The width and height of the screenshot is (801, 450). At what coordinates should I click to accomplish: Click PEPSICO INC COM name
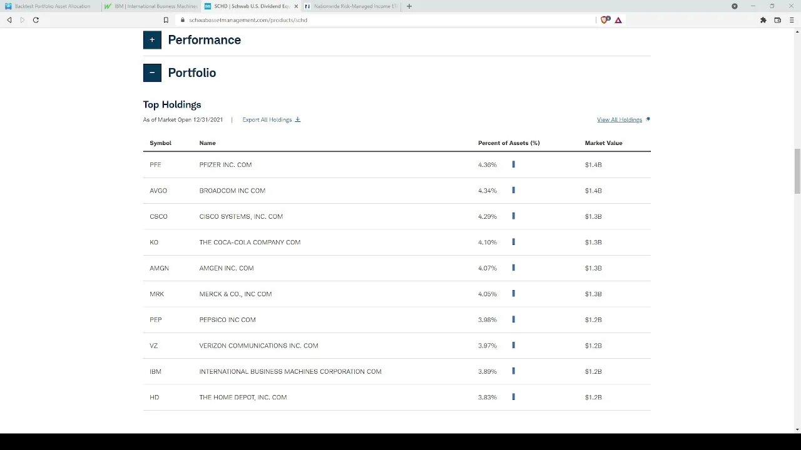227,320
